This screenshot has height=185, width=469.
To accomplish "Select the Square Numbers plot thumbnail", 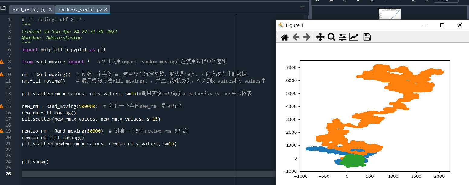I will 390,14.
